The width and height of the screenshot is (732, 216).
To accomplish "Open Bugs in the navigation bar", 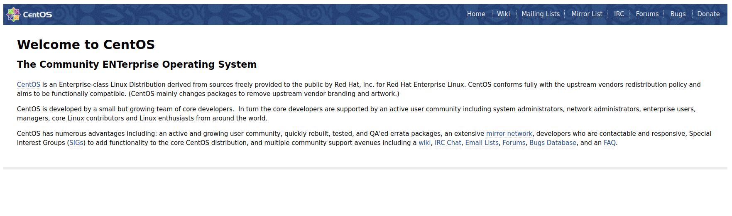I will click(x=678, y=14).
